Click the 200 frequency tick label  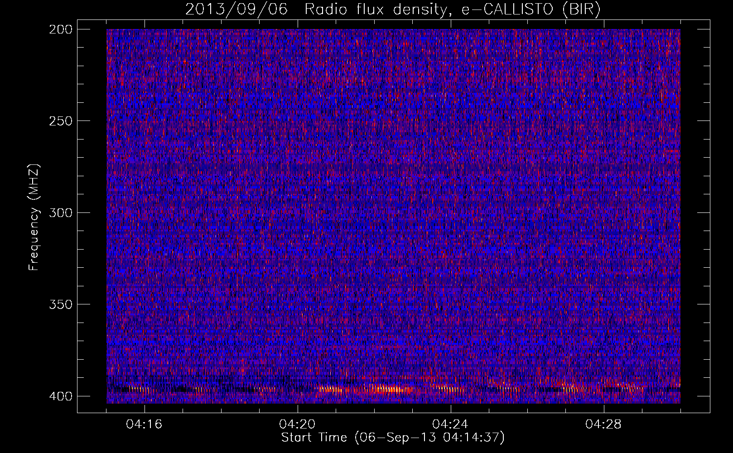[60, 29]
